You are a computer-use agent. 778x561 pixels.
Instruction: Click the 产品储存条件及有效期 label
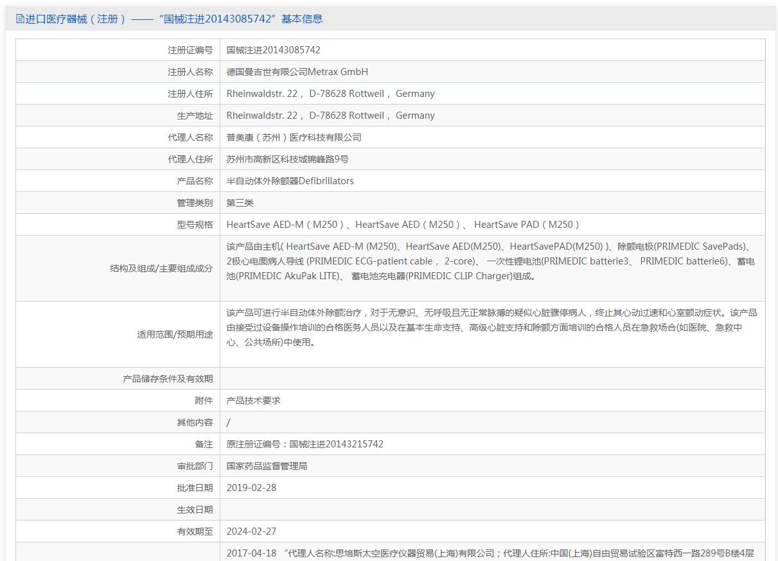point(168,379)
